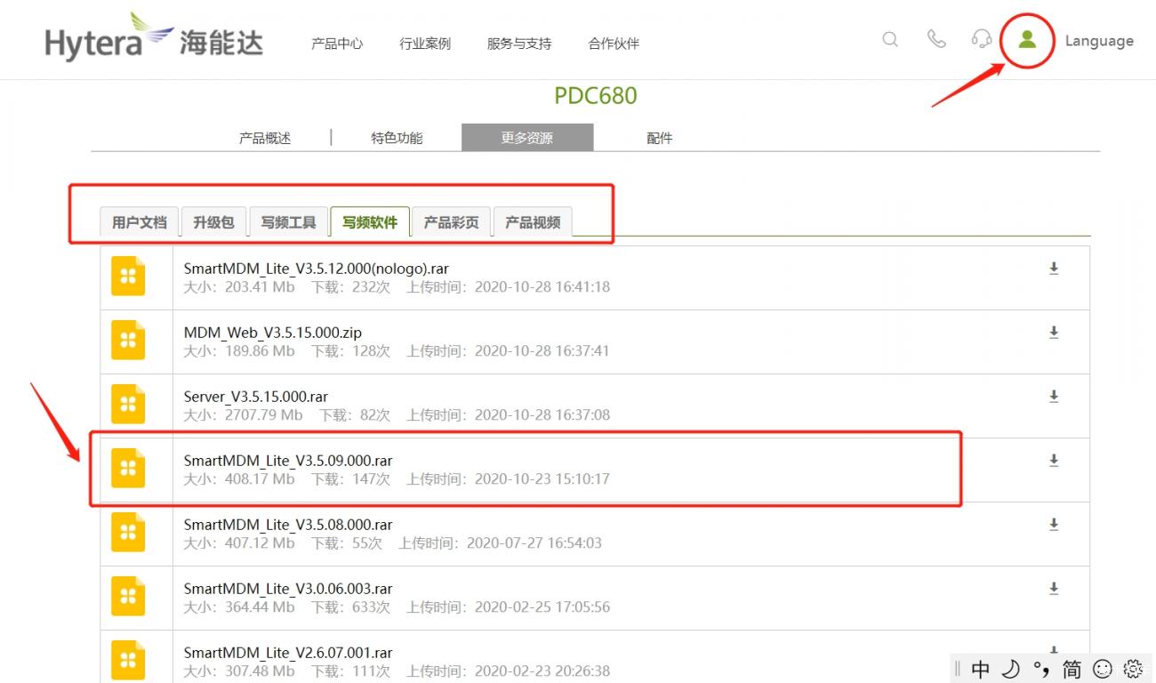Viewport: 1156px width, 683px height.
Task: Download SmartMDM_Lite_V3.5.12.000(nologo).rar via arrow icon
Action: point(1054,269)
